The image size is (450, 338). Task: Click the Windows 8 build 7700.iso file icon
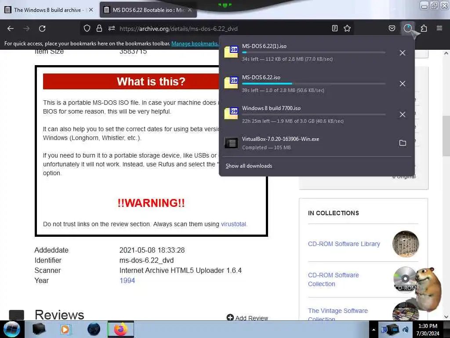[x=231, y=114]
